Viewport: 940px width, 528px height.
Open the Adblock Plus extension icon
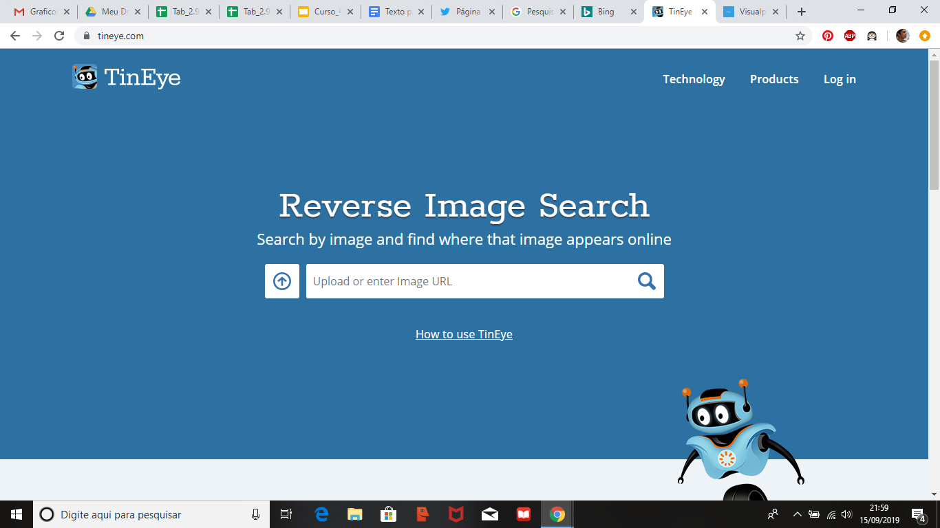850,36
